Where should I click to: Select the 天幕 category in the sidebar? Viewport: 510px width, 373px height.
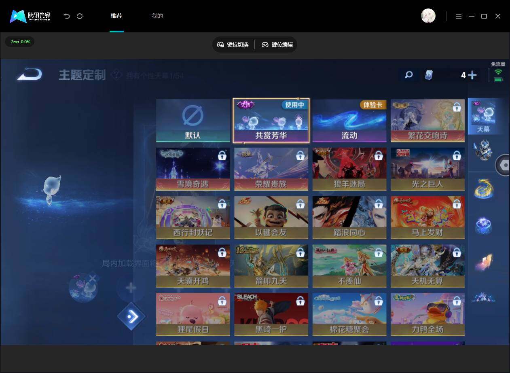[x=483, y=116]
